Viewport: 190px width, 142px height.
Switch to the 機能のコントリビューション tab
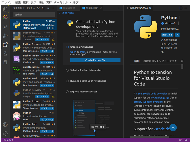pos(160,61)
